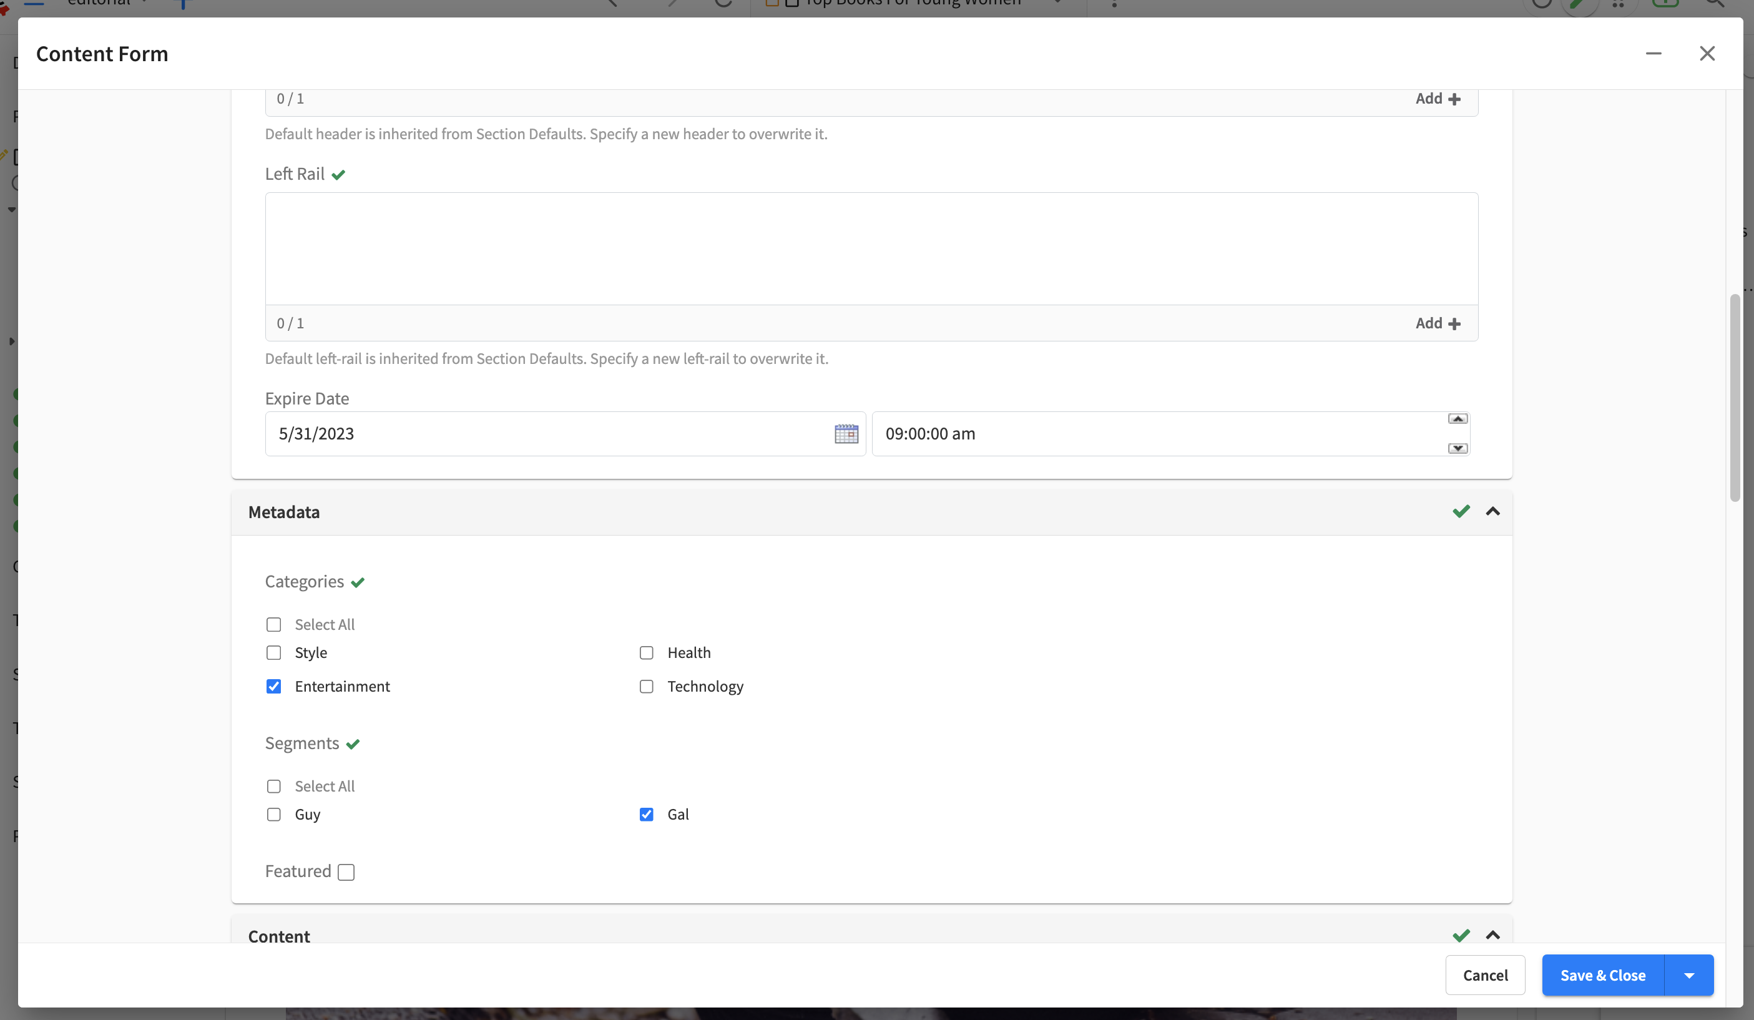The image size is (1754, 1020).
Task: Collapse the Metadata section
Action: (1494, 512)
